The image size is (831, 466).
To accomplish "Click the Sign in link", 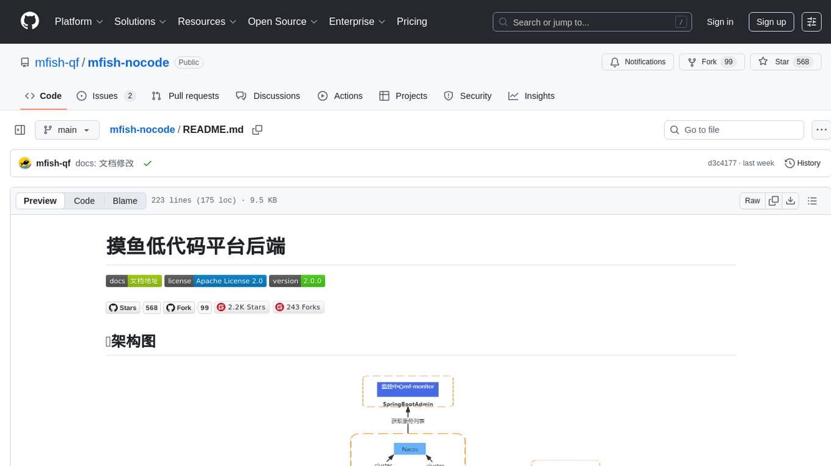I will pos(720,22).
